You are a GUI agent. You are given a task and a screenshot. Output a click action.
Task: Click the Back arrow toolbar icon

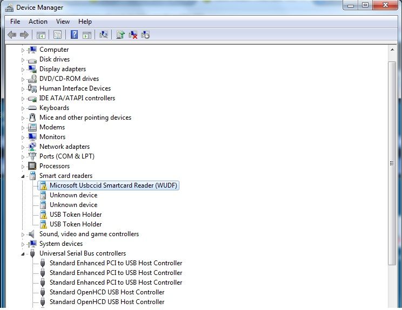(x=12, y=35)
